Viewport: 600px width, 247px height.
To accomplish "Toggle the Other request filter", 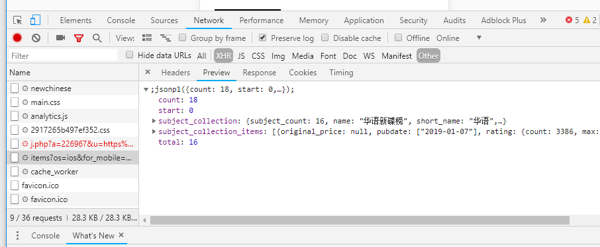I will tap(428, 55).
